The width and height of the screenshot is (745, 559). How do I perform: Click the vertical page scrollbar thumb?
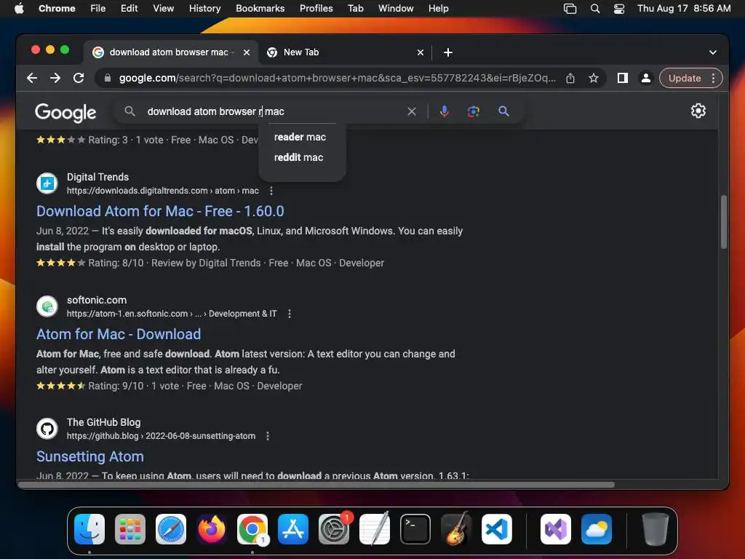tap(723, 221)
